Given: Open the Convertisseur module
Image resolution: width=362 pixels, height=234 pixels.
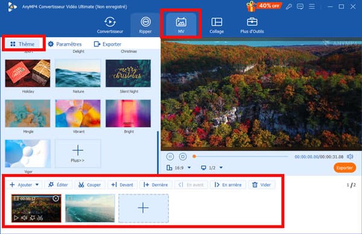Looking at the screenshot, I should coord(110,25).
